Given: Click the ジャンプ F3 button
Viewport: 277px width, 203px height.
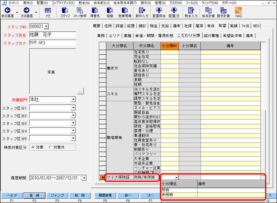Looking at the screenshot, I should [57, 195].
